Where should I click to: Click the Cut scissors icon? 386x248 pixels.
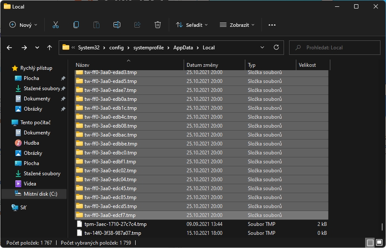[56, 25]
